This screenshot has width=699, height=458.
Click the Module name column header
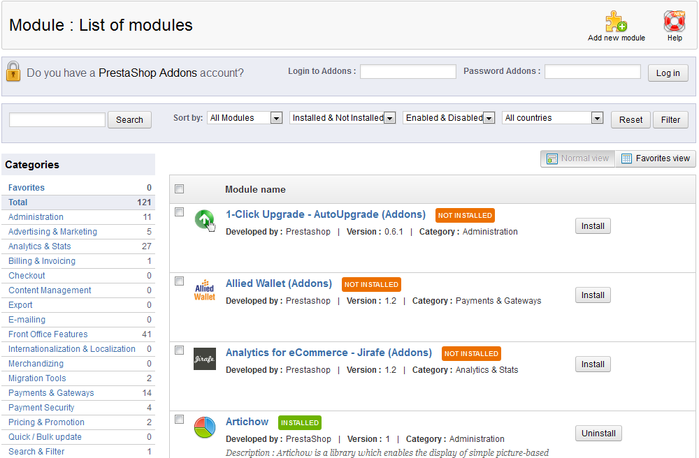click(x=255, y=190)
